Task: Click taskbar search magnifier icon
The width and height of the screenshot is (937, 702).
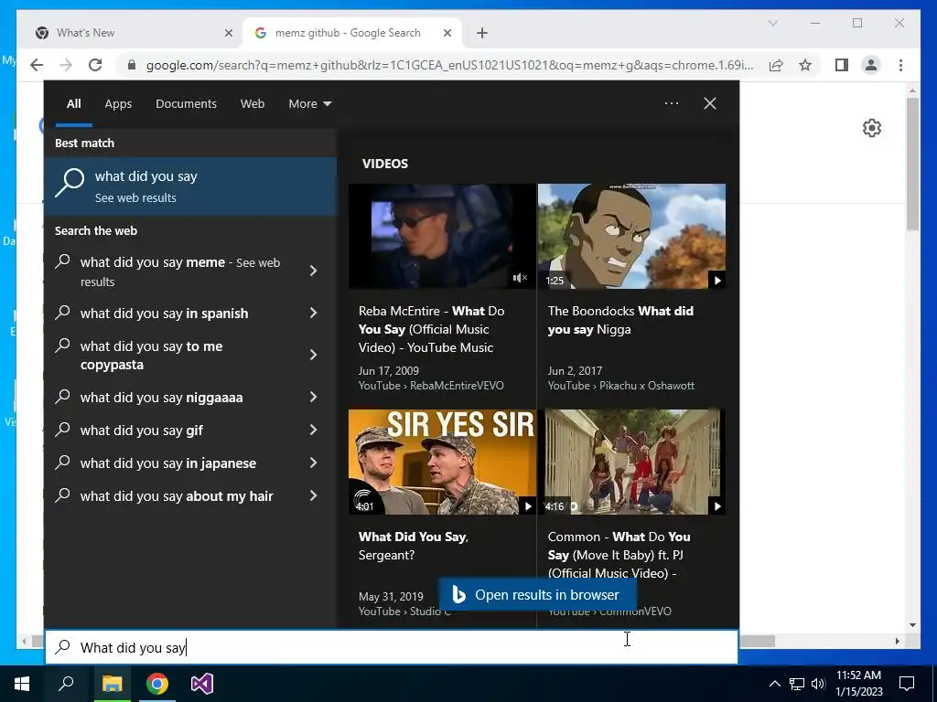Action: click(66, 684)
